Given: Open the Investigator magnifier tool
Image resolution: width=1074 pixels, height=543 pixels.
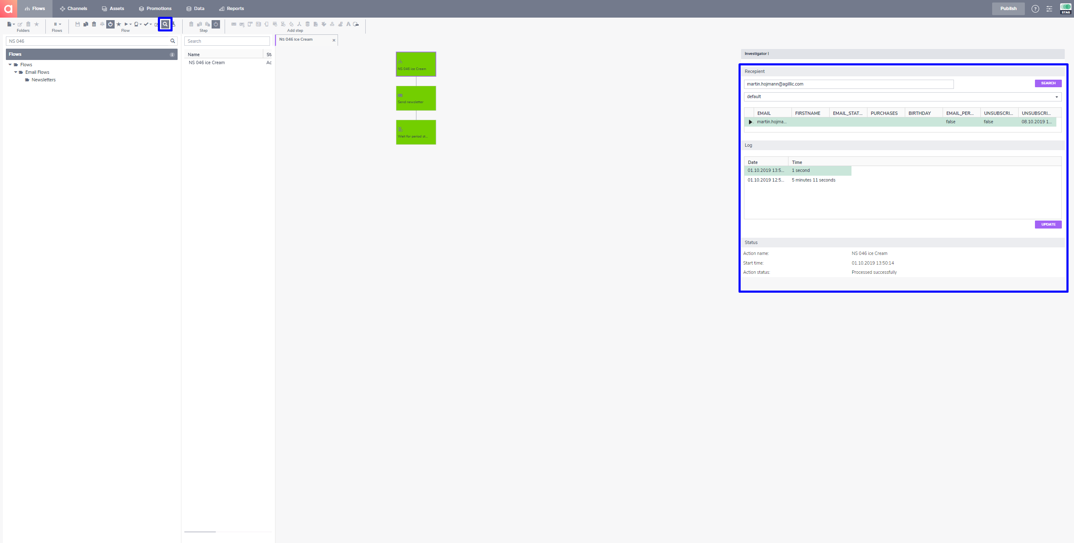Looking at the screenshot, I should click(165, 24).
